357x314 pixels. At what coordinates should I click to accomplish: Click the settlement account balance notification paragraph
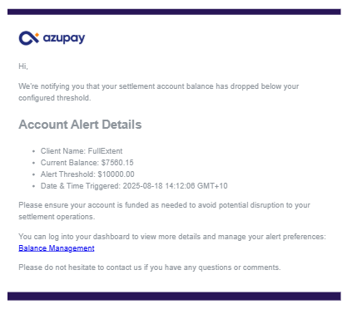coord(159,92)
